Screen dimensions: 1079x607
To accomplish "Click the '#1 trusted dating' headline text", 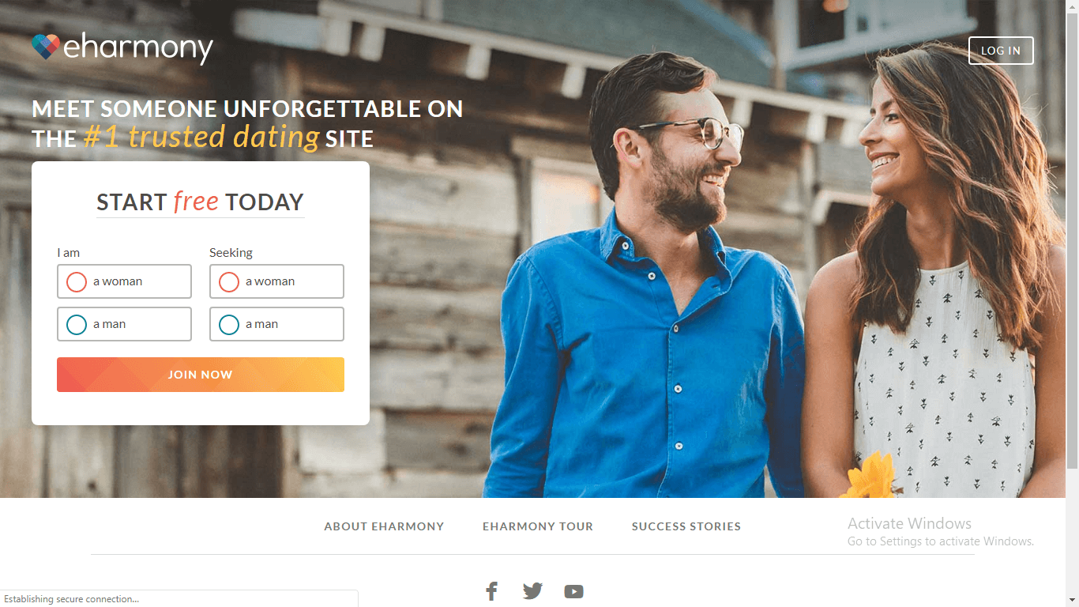I will click(x=201, y=138).
